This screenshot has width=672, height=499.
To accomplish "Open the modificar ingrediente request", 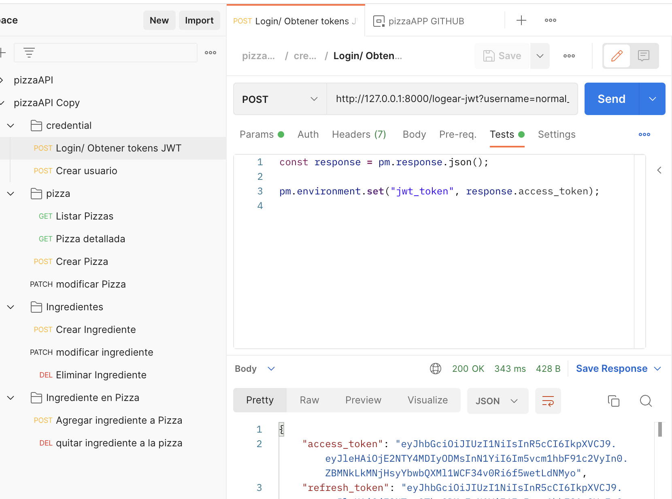I will coord(104,352).
